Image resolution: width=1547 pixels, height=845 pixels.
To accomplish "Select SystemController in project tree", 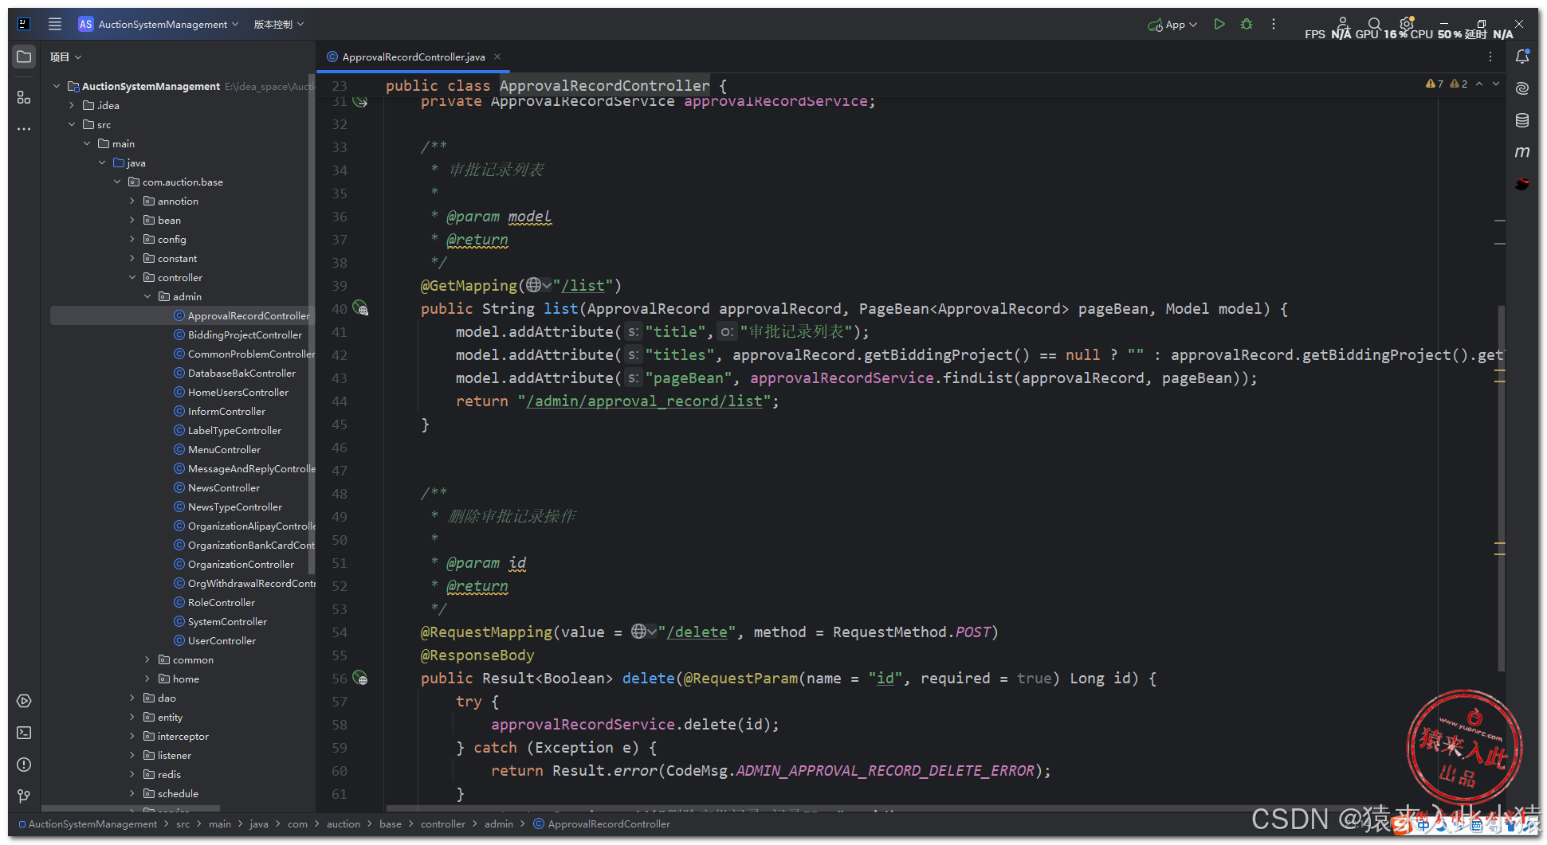I will tap(227, 621).
